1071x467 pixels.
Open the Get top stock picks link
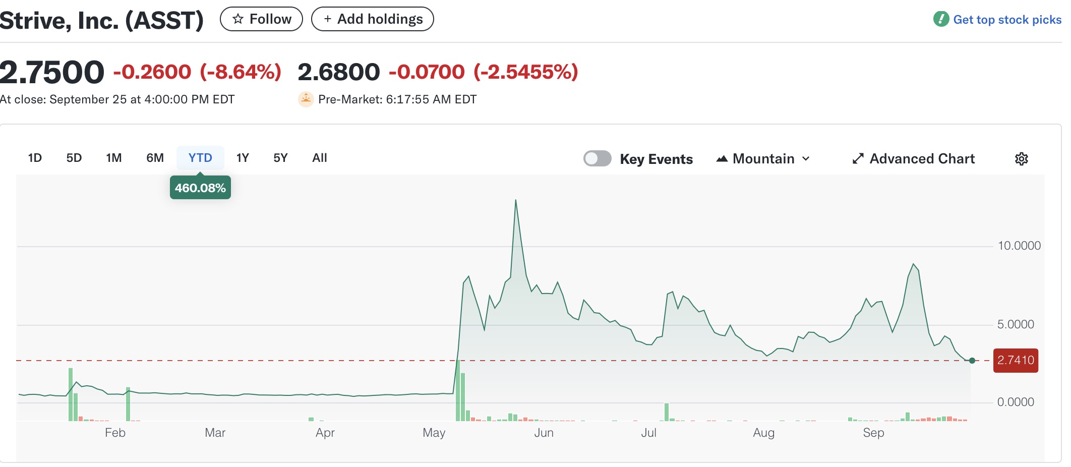[1007, 20]
